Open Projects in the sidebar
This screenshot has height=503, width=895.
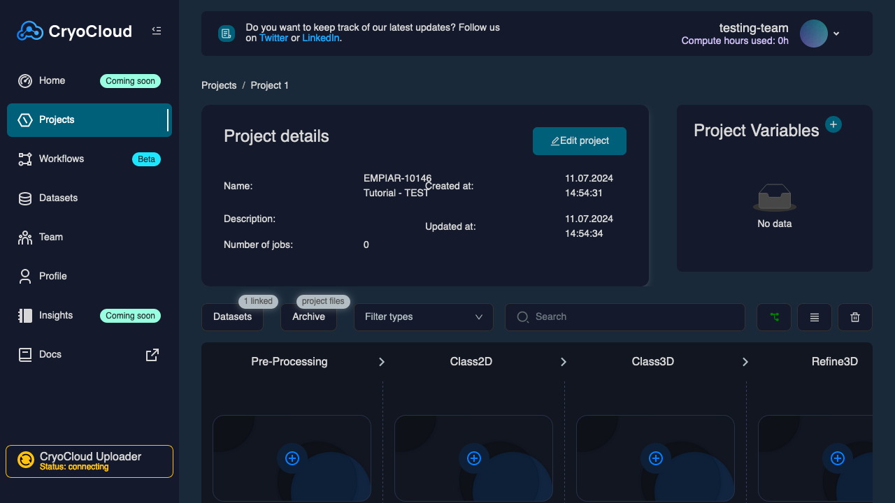89,120
